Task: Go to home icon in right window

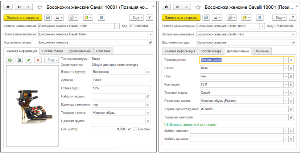Action: coord(166,7)
